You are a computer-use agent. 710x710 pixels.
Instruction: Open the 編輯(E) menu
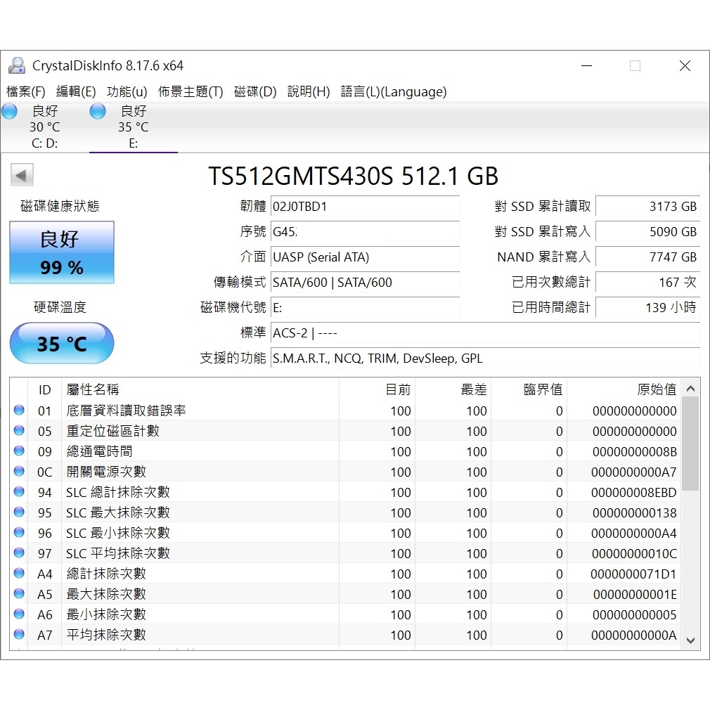point(76,92)
